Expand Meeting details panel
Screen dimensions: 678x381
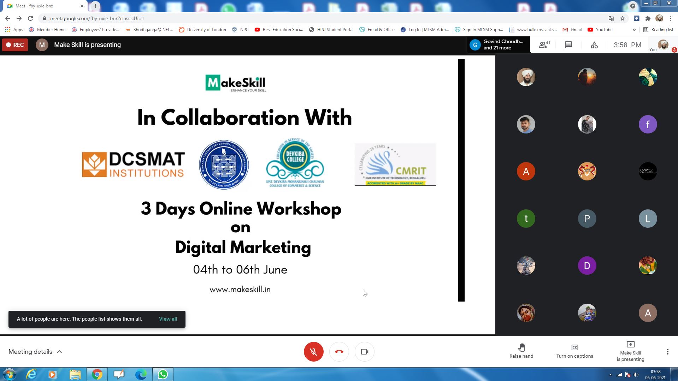(35, 352)
